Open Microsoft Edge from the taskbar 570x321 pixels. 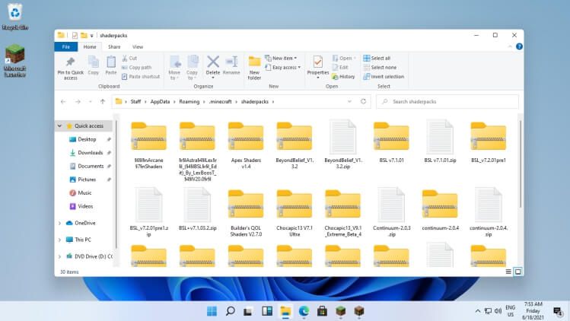pos(304,311)
